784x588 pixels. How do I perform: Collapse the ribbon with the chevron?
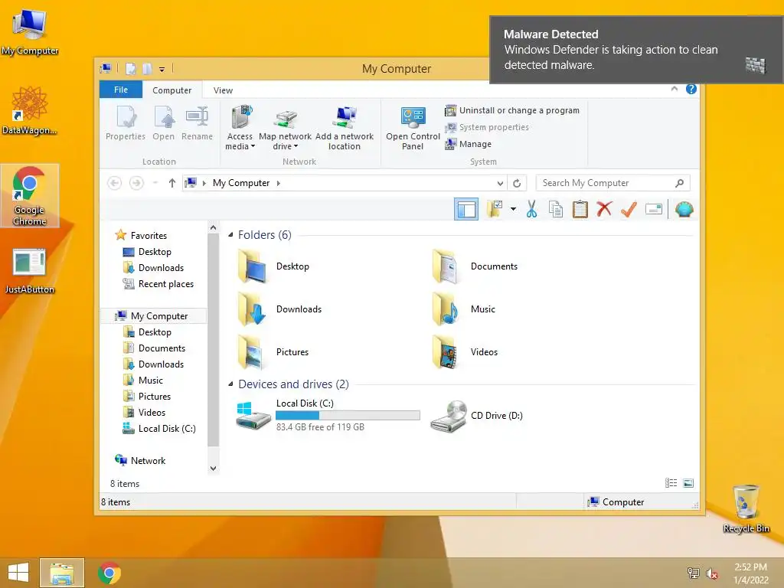click(x=674, y=89)
